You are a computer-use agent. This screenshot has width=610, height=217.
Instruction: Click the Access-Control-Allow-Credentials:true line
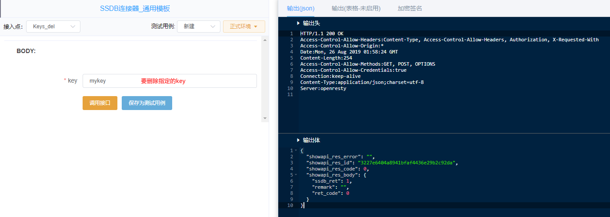(x=353, y=70)
